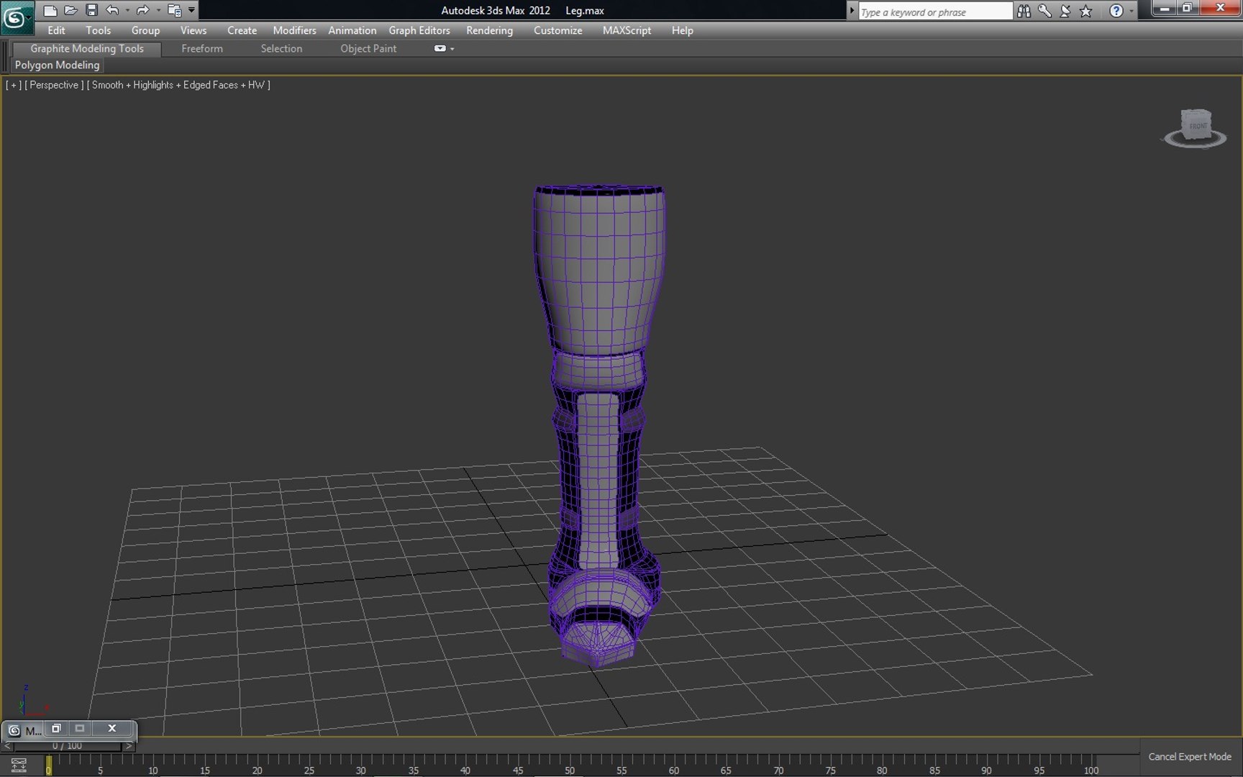This screenshot has height=777, width=1243.
Task: Expand the InfoCenter search arrow
Action: click(x=852, y=11)
